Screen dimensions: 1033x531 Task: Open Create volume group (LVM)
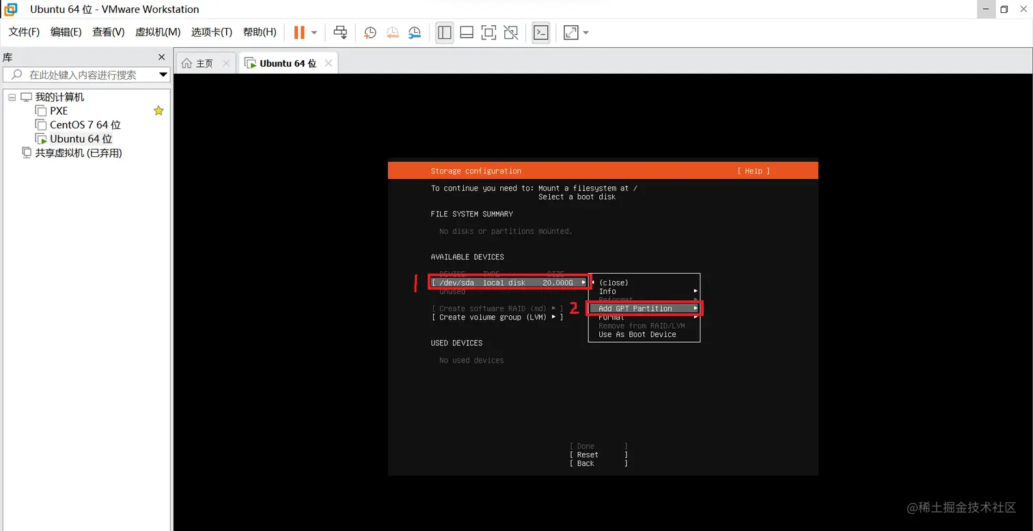pos(497,317)
